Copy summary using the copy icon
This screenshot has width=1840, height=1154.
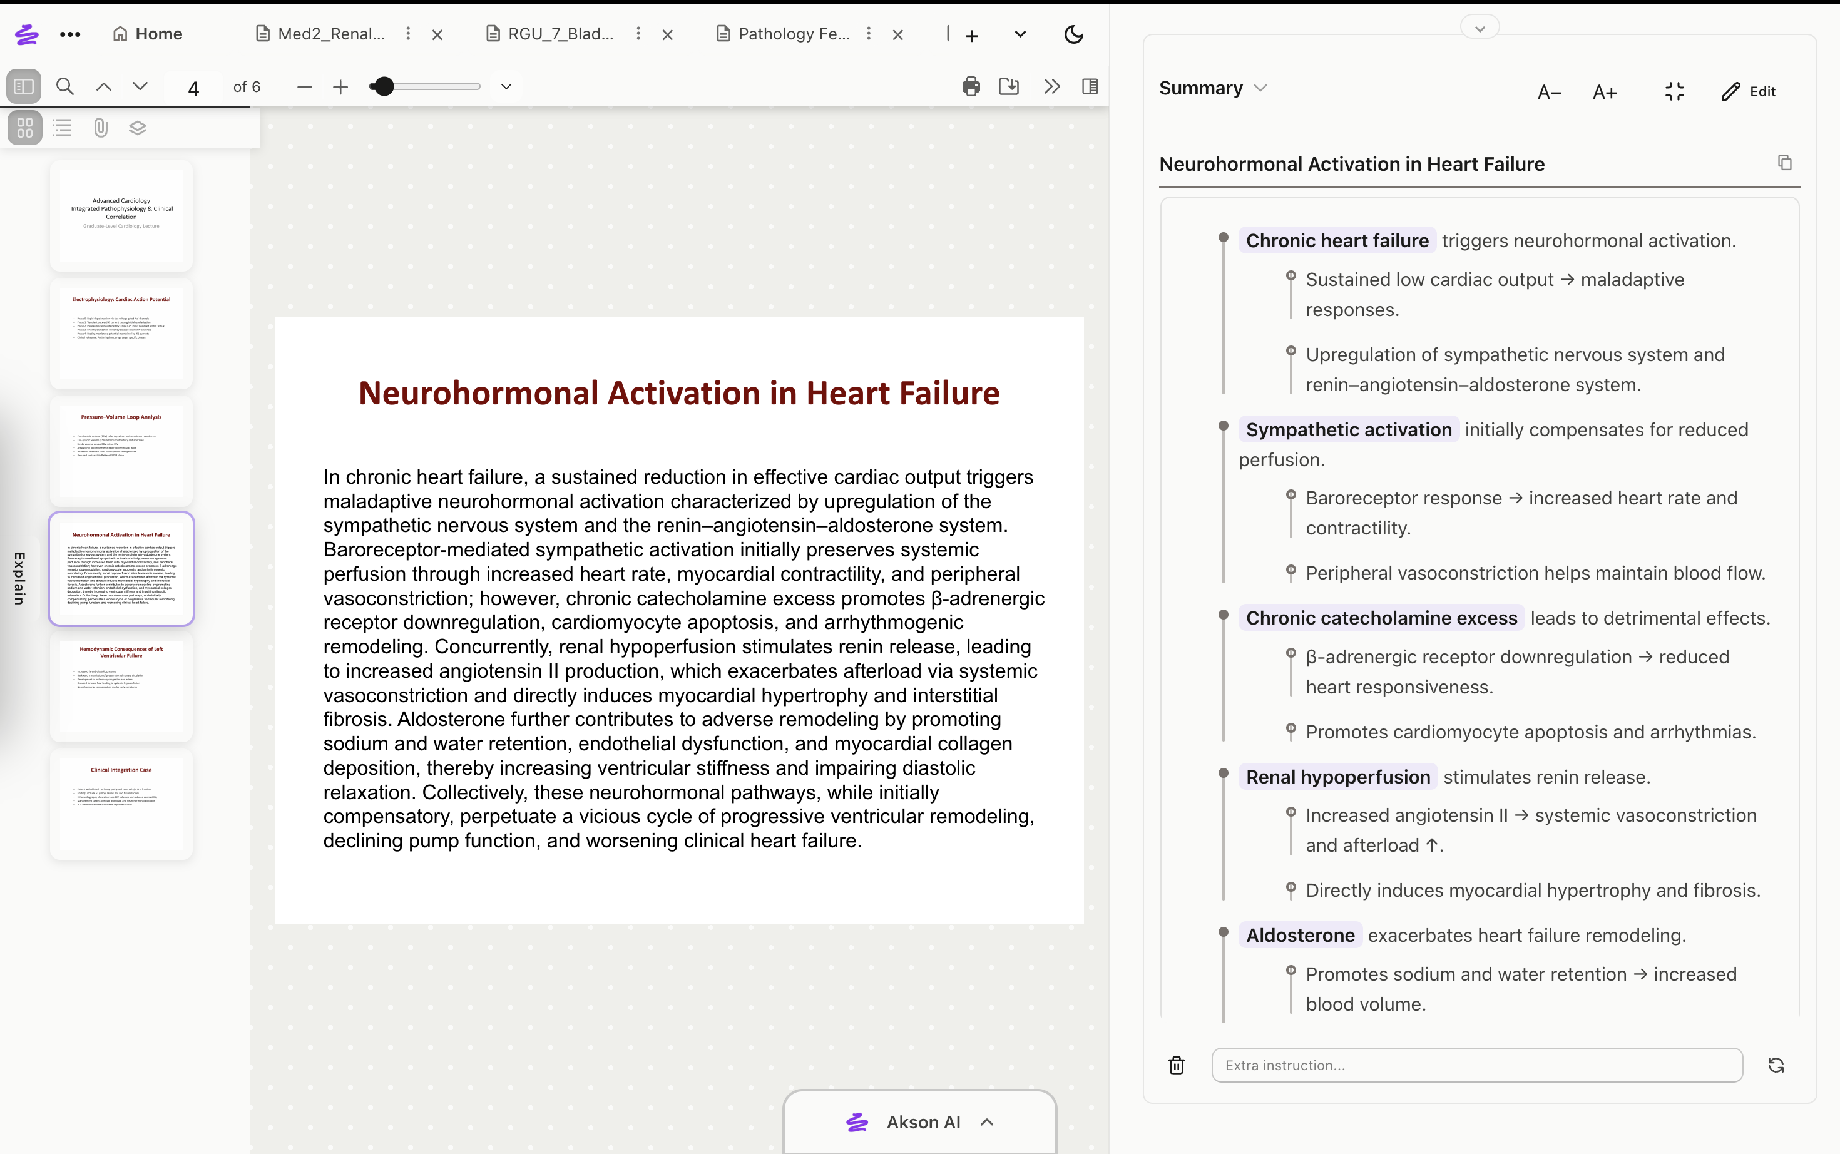pyautogui.click(x=1784, y=163)
